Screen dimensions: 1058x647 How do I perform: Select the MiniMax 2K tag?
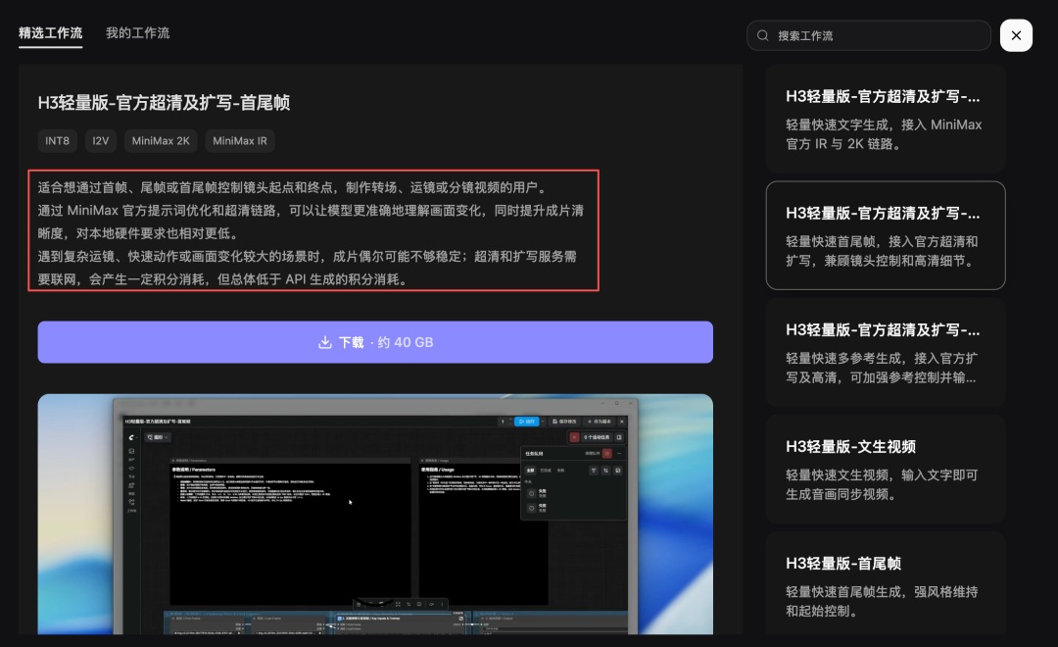click(x=161, y=141)
